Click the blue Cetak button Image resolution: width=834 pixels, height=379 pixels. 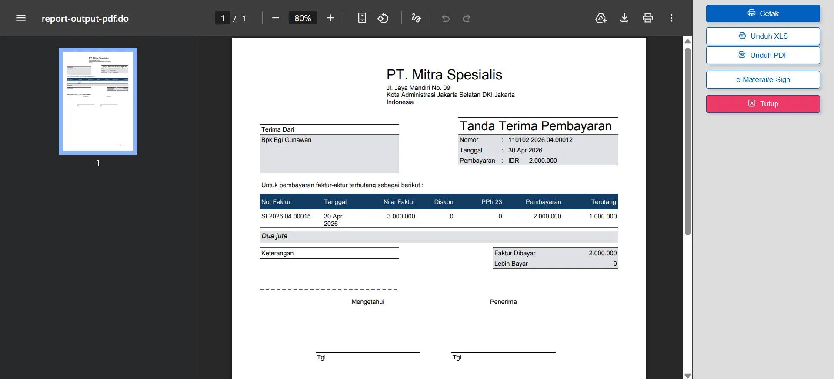coord(763,13)
